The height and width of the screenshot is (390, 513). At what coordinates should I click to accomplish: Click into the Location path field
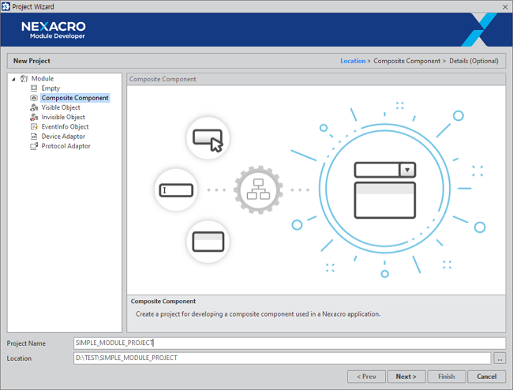[281, 358]
